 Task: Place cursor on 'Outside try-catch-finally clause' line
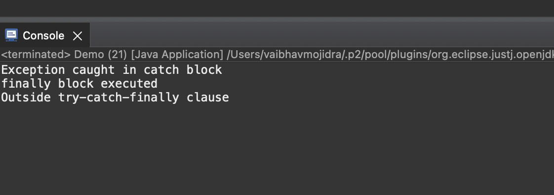pos(115,97)
